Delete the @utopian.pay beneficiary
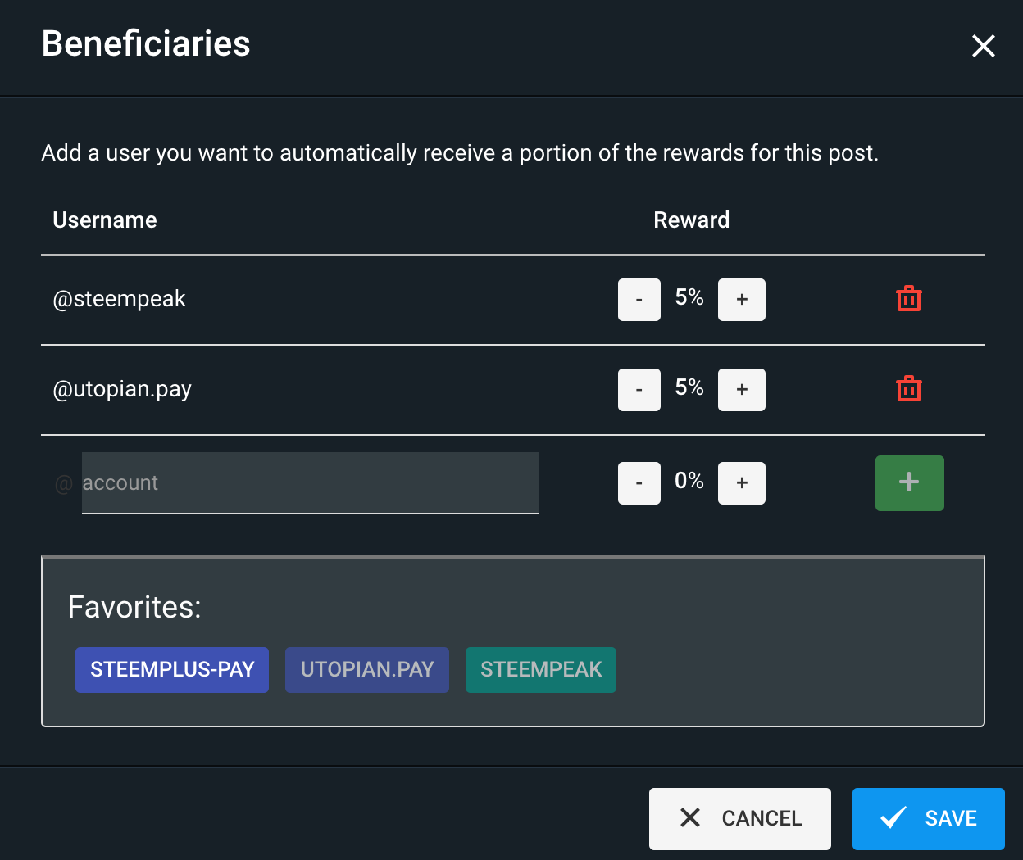The height and width of the screenshot is (860, 1023). (x=909, y=389)
